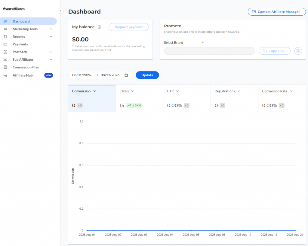Image resolution: width=308 pixels, height=246 pixels.
Task: Open Reports menu item
Action: [29, 36]
